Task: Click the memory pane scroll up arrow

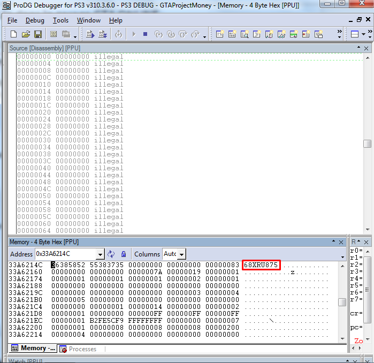Action: (342, 266)
